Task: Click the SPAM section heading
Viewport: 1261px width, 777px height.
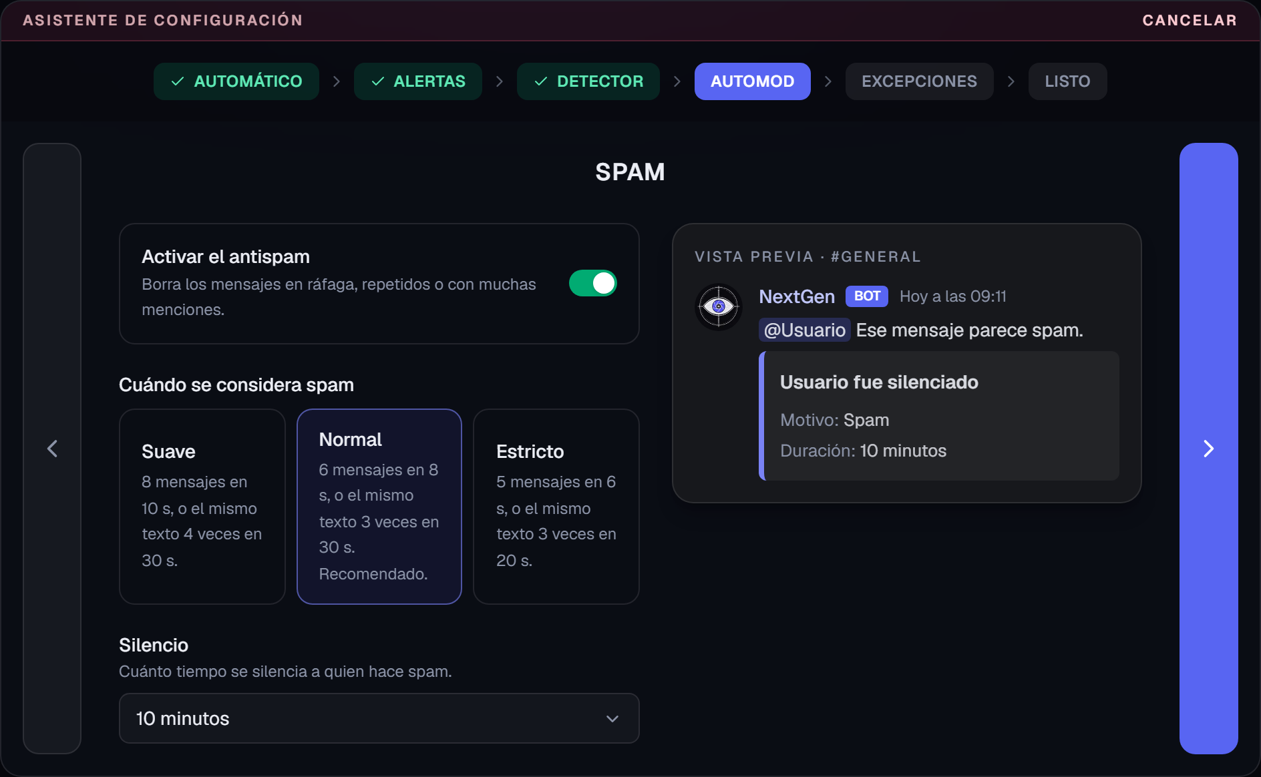Action: 630,172
